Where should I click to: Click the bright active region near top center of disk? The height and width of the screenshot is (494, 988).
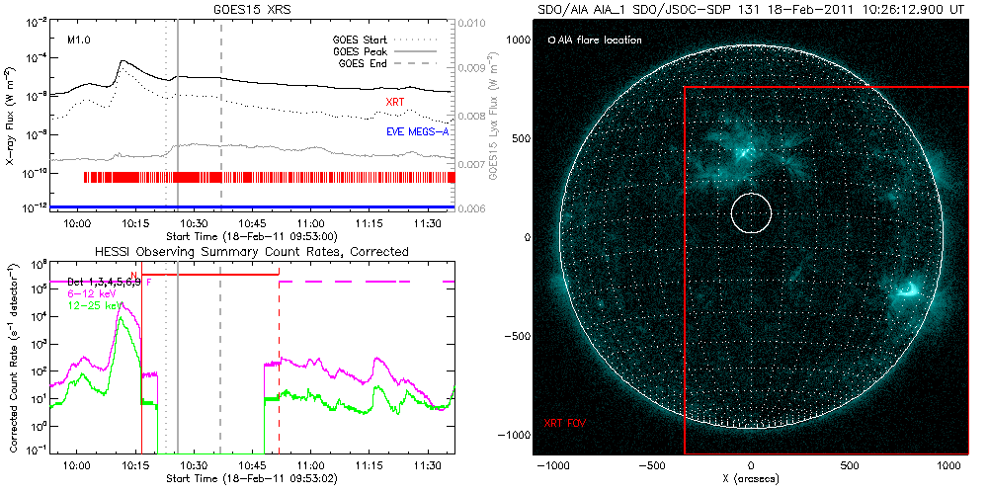(743, 153)
